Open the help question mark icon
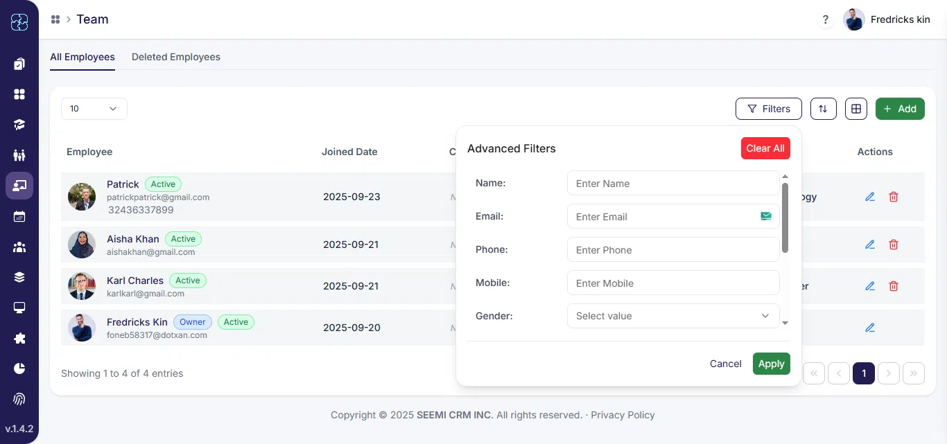 tap(825, 20)
